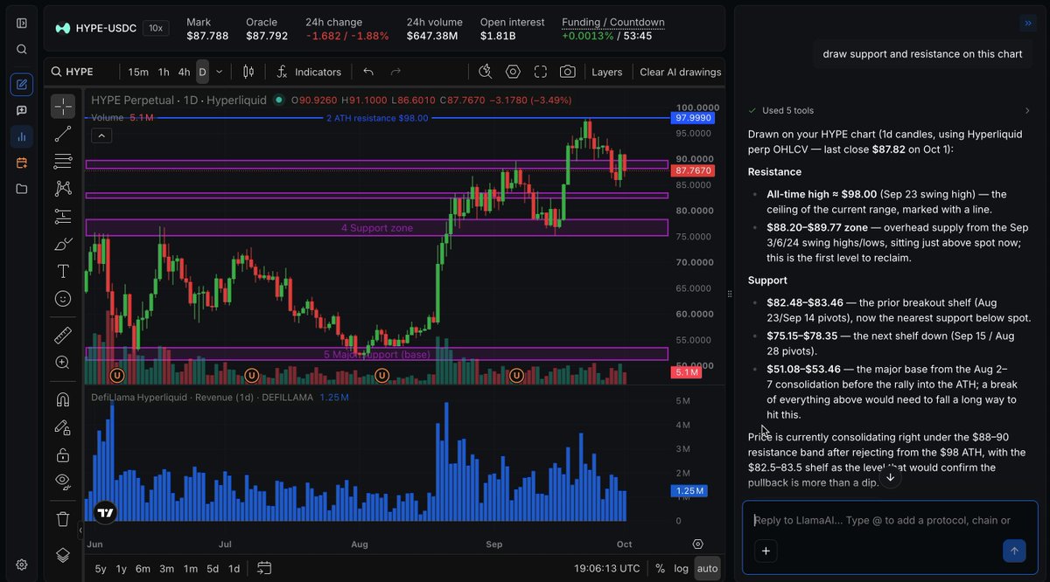Set the 1m date range
This screenshot has height=582, width=1050.
pyautogui.click(x=190, y=569)
